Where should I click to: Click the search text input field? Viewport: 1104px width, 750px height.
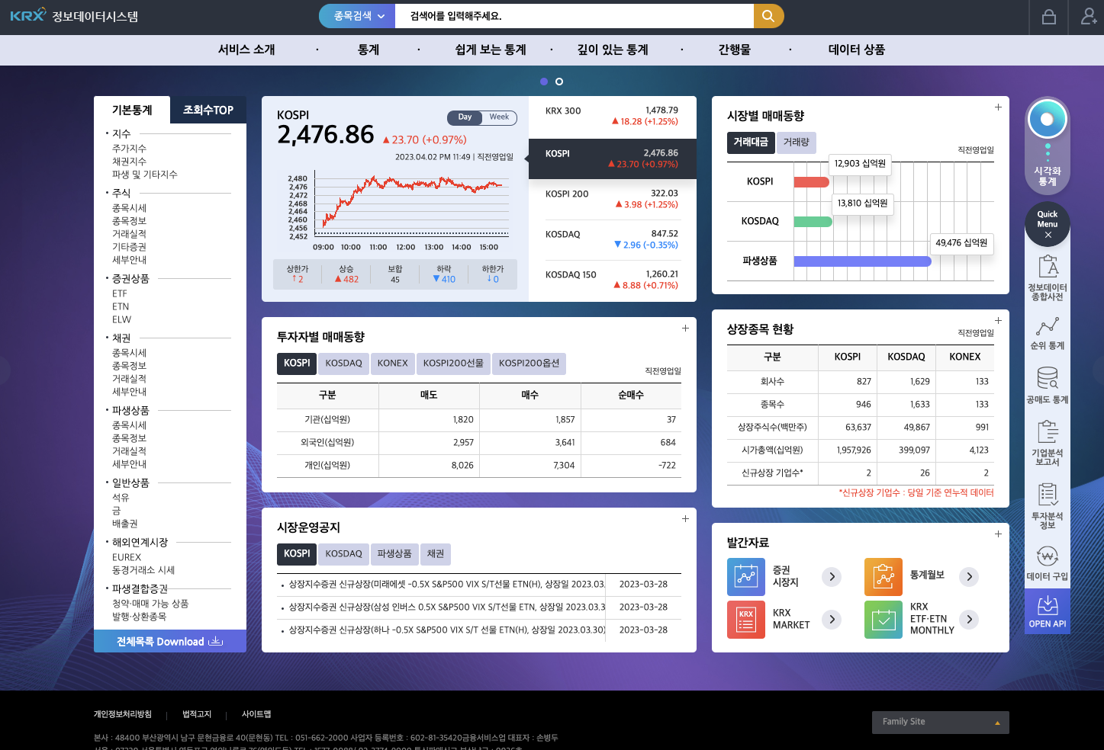[x=575, y=16]
